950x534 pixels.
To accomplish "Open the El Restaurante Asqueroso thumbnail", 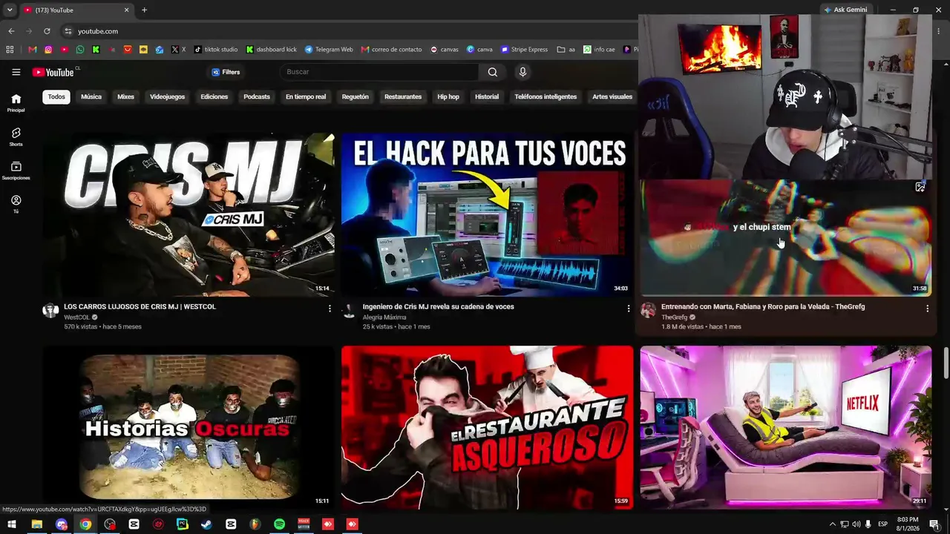I will [487, 427].
